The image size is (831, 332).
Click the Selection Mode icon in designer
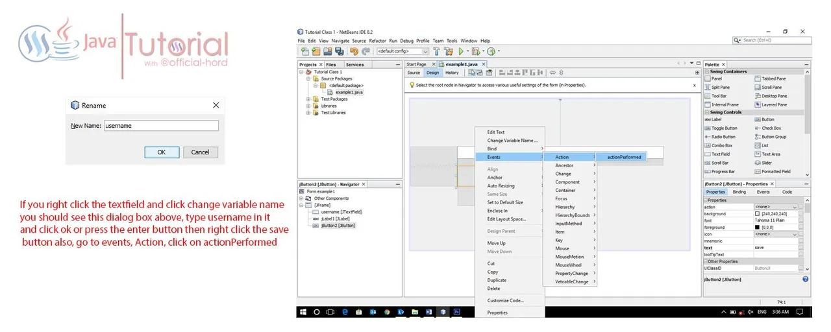click(x=472, y=73)
